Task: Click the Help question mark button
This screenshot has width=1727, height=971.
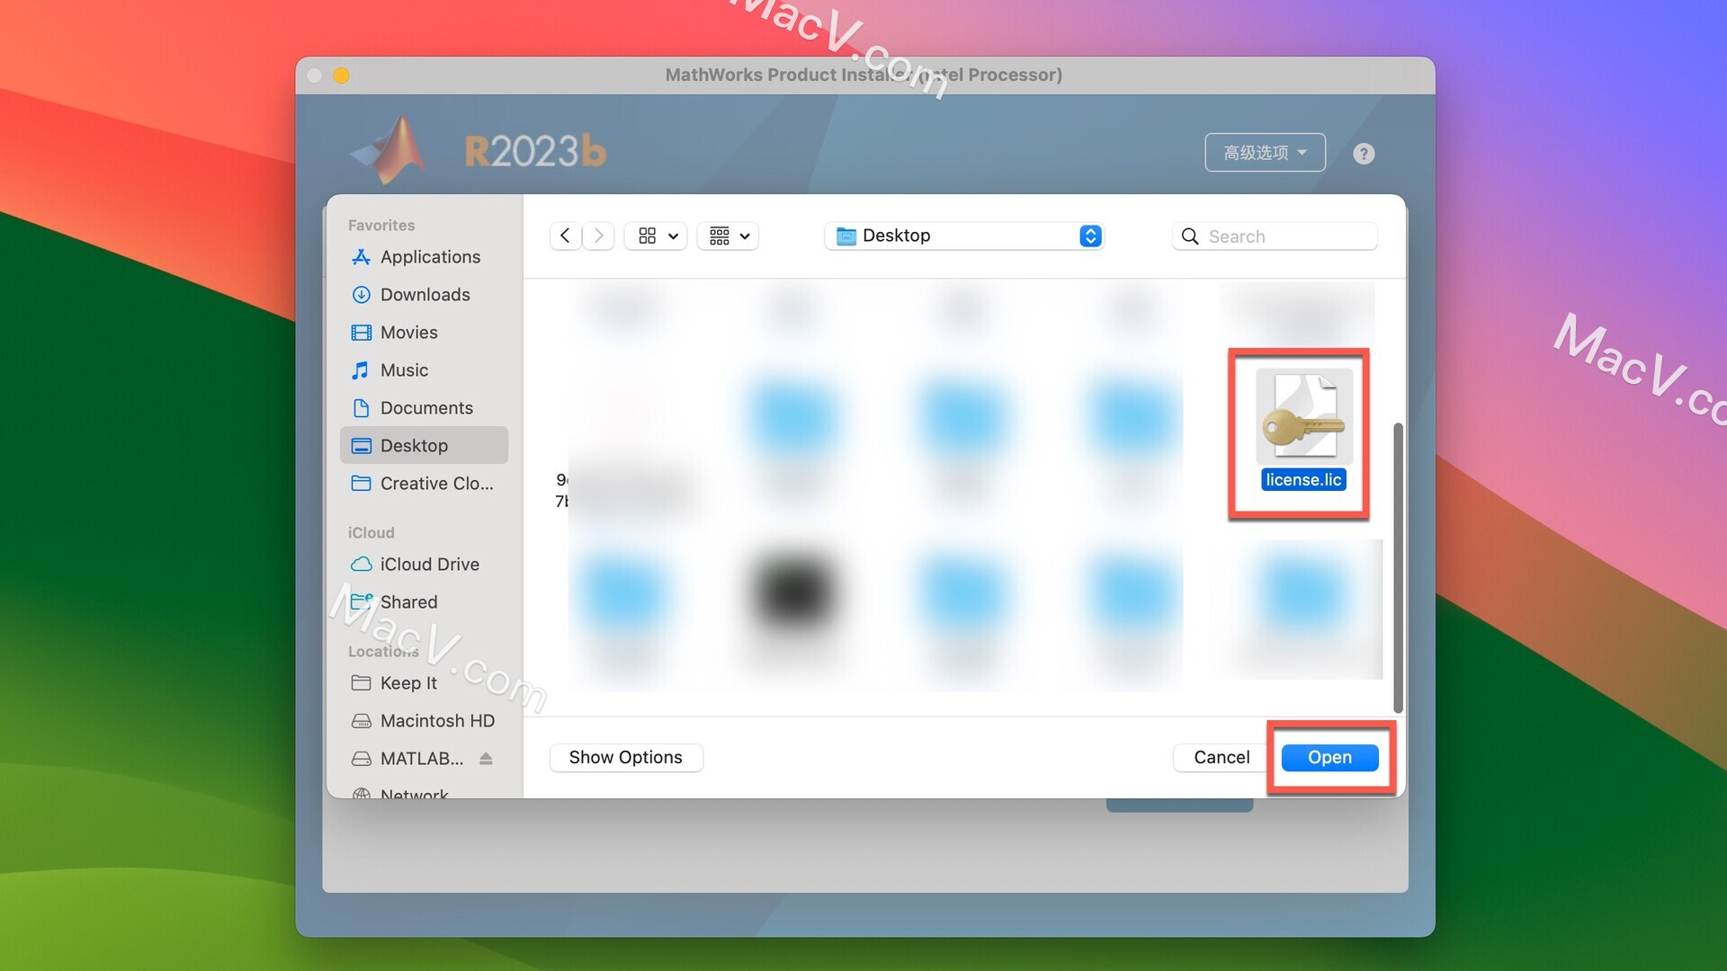Action: (x=1363, y=152)
